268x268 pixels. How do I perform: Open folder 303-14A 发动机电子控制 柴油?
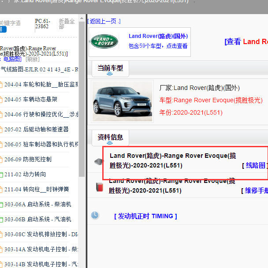(x=39, y=249)
